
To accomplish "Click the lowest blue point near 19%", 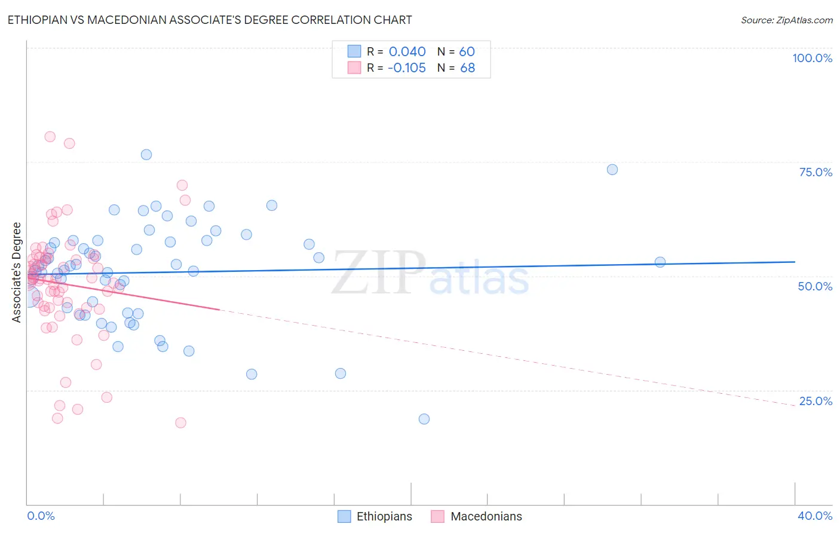I will 424,419.
